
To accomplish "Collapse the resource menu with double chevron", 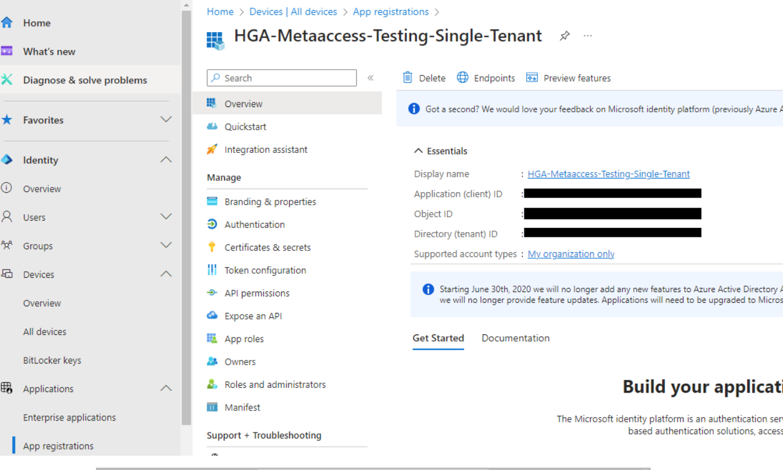I will click(370, 78).
